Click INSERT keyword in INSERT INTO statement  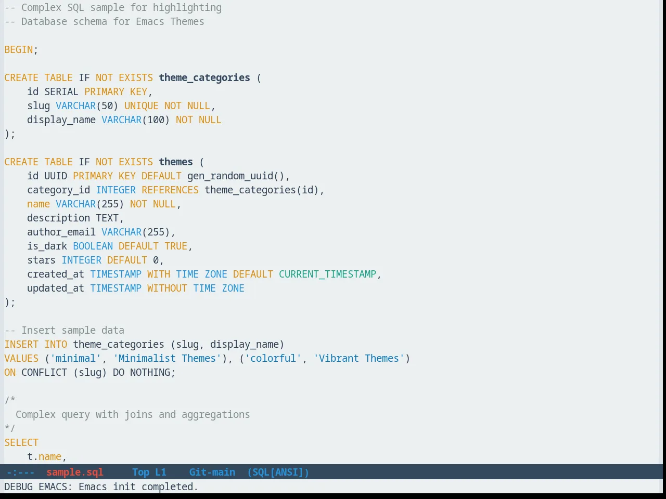[21, 344]
